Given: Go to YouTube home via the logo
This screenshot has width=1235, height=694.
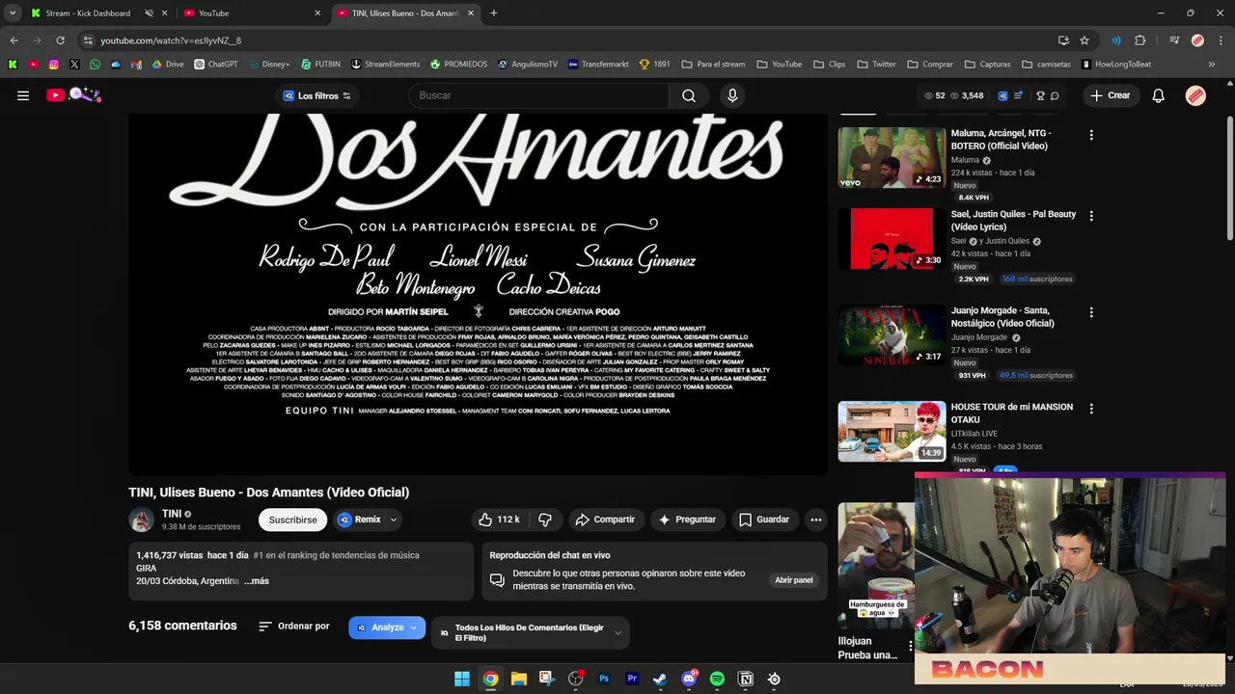Looking at the screenshot, I should click(x=73, y=94).
